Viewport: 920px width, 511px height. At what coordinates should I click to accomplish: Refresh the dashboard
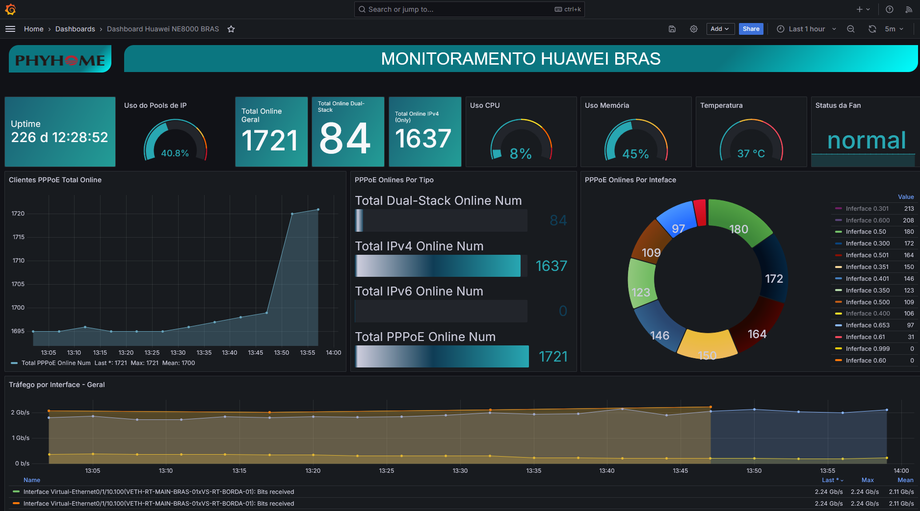[872, 29]
